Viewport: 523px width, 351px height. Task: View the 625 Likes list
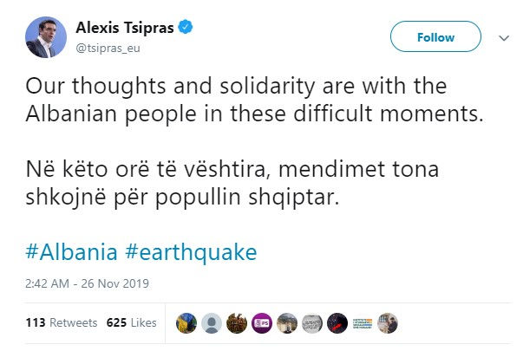131,322
